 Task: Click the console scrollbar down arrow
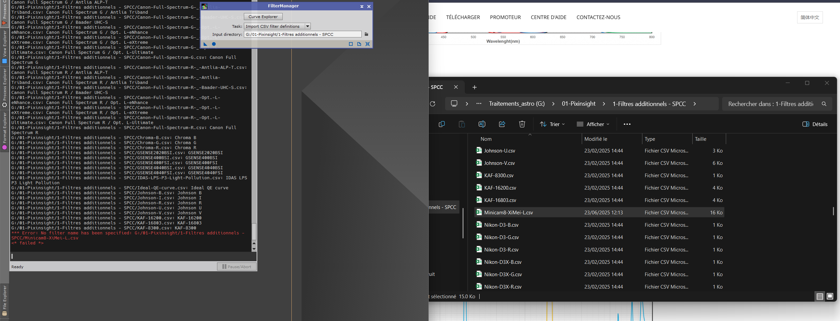coord(254,248)
